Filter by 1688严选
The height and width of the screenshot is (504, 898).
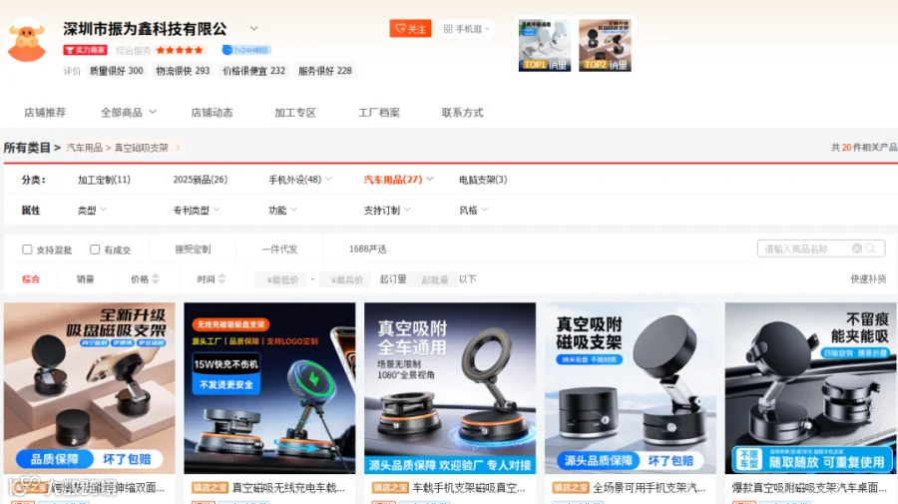click(x=367, y=250)
